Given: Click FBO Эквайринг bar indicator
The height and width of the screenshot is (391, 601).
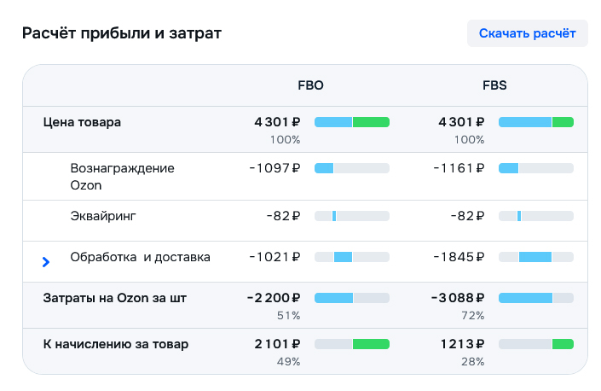Looking at the screenshot, I should [334, 216].
